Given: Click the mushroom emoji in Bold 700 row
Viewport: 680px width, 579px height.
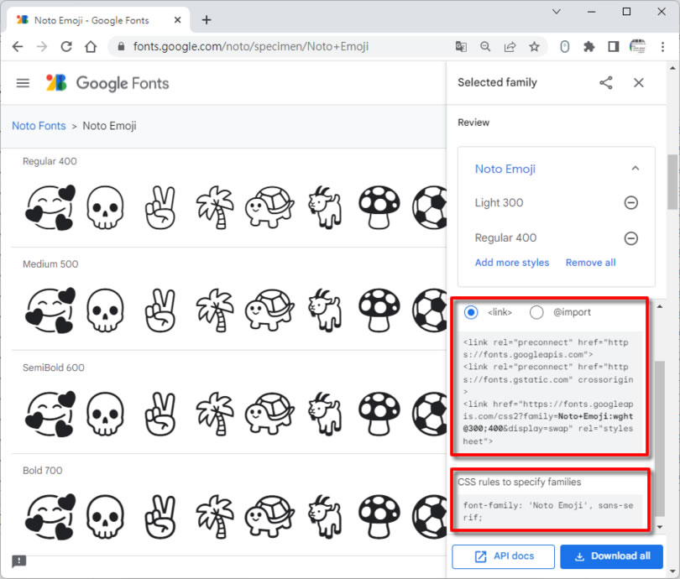Looking at the screenshot, I should 379,516.
